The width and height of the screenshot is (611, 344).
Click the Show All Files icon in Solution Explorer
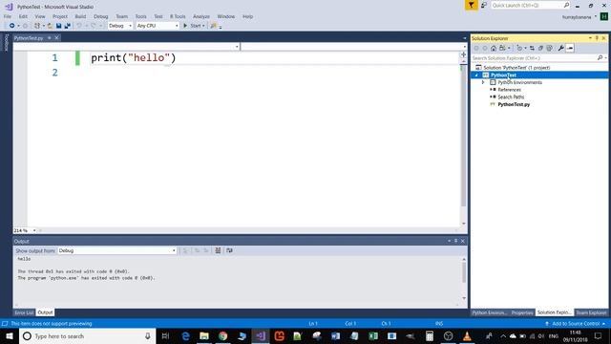click(x=550, y=48)
